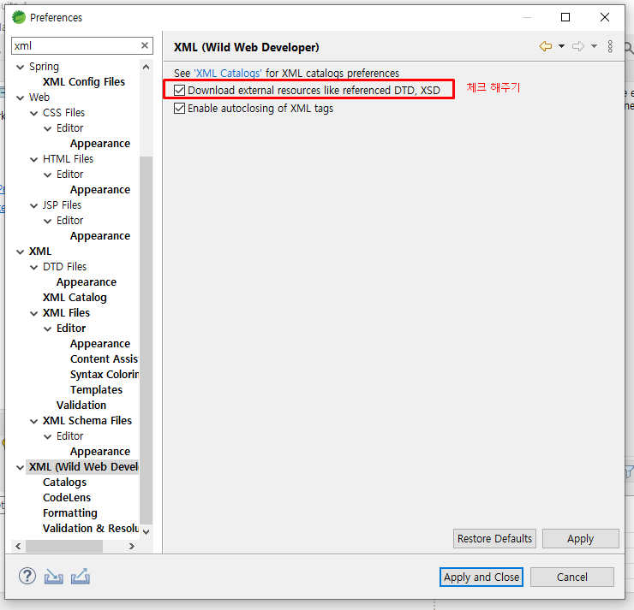Collapse the HTML Files node
634x610 pixels.
tap(33, 159)
